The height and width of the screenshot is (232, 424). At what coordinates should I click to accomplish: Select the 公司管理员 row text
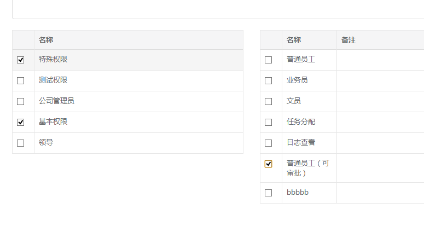coord(56,101)
